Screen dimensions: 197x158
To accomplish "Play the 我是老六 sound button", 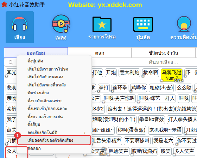I will pos(163,141).
